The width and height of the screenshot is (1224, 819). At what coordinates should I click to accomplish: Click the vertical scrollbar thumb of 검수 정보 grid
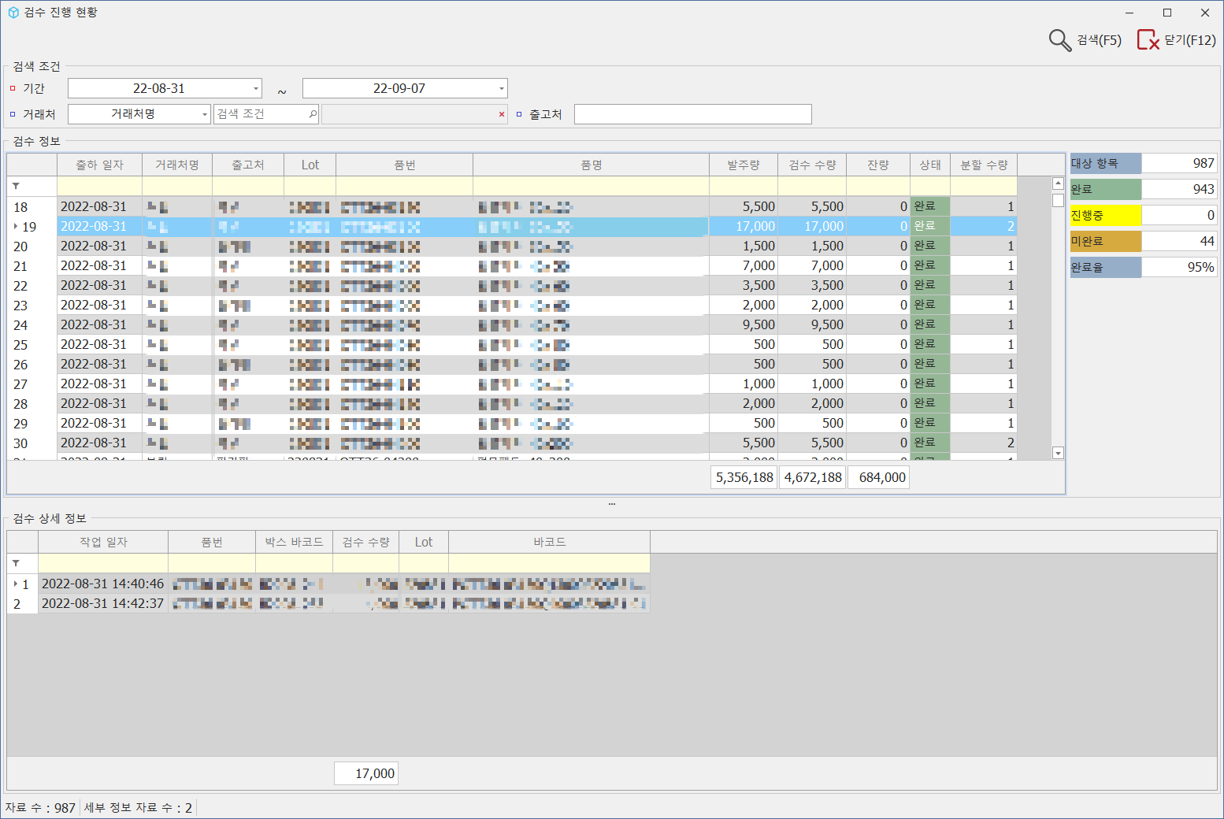(x=1058, y=200)
